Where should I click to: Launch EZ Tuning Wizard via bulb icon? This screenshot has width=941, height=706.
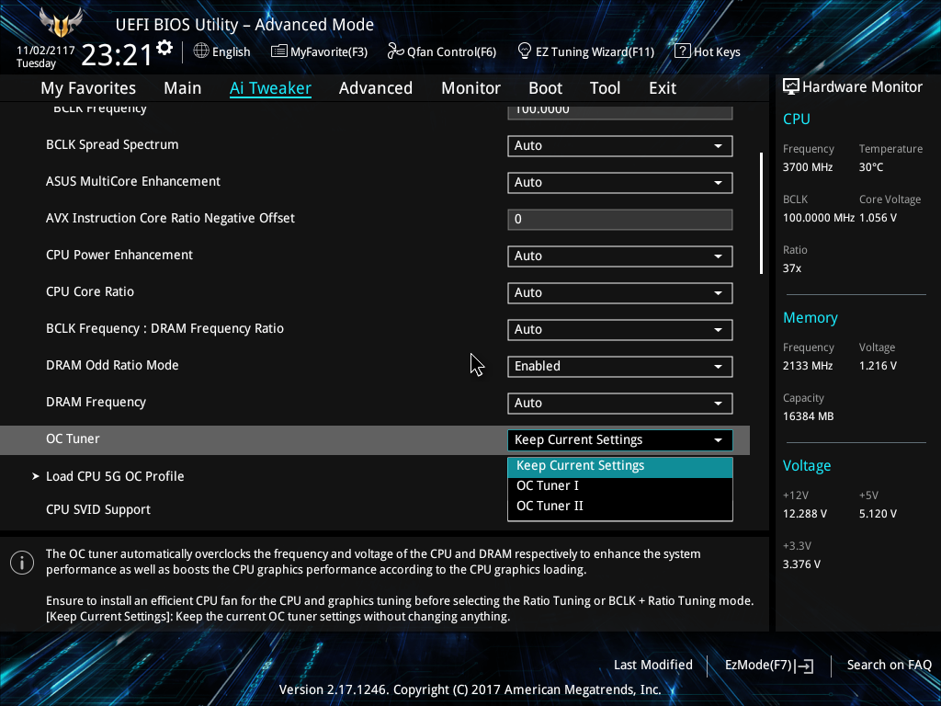pos(525,51)
